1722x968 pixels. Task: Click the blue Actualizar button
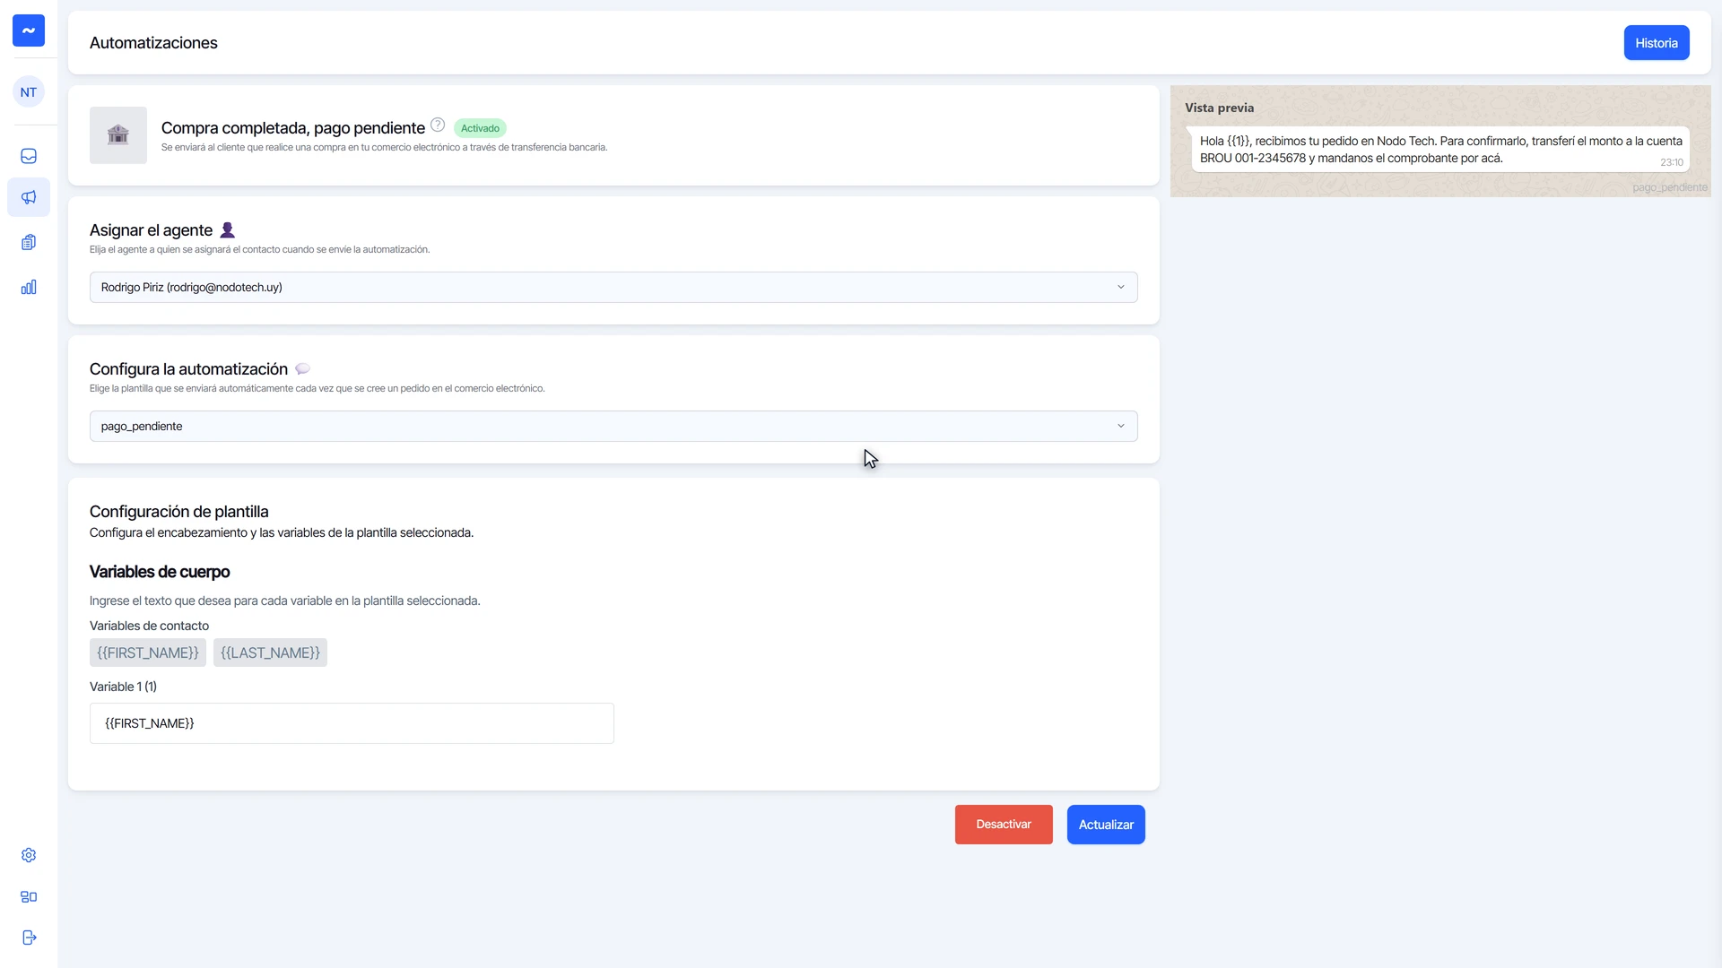pyautogui.click(x=1106, y=825)
